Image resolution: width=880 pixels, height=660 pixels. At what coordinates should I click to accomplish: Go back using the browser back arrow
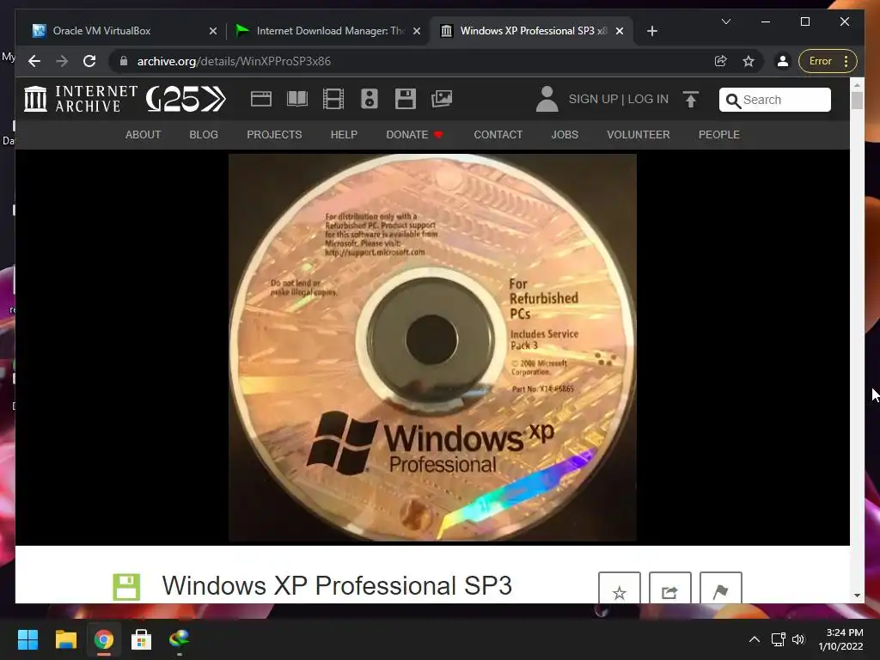[34, 61]
